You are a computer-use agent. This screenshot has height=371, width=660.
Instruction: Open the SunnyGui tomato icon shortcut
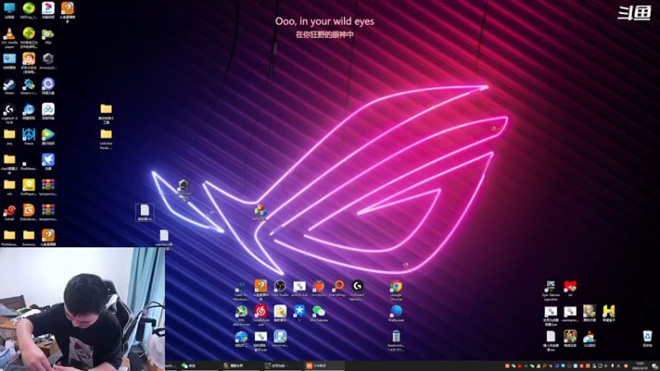[318, 289]
